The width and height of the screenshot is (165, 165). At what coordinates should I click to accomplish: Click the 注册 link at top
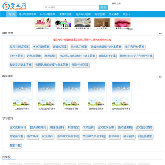[119, 3]
